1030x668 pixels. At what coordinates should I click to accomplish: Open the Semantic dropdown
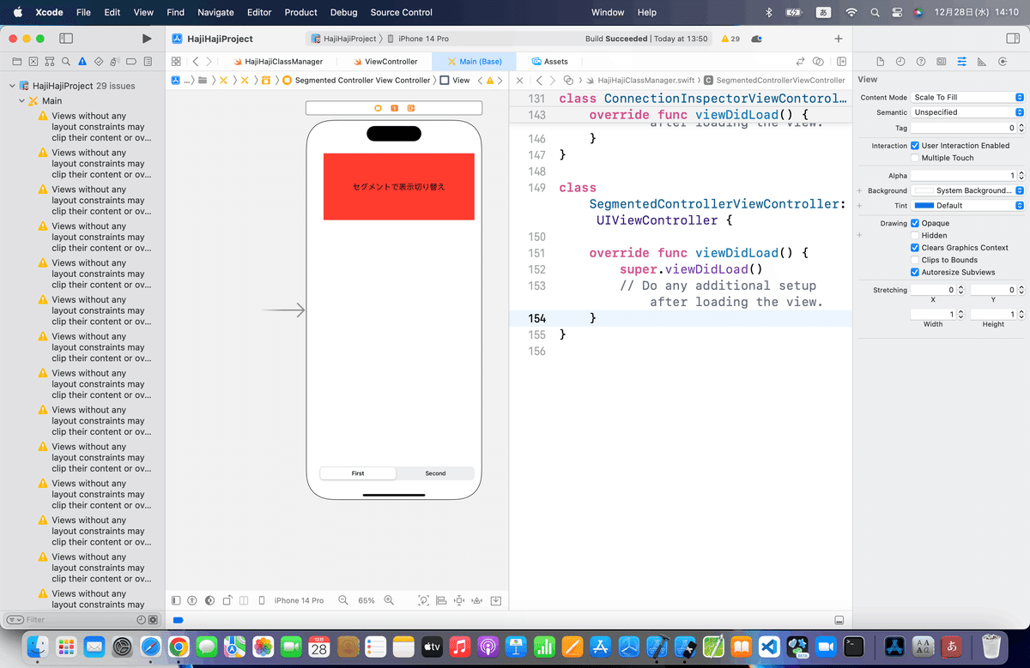click(x=967, y=112)
